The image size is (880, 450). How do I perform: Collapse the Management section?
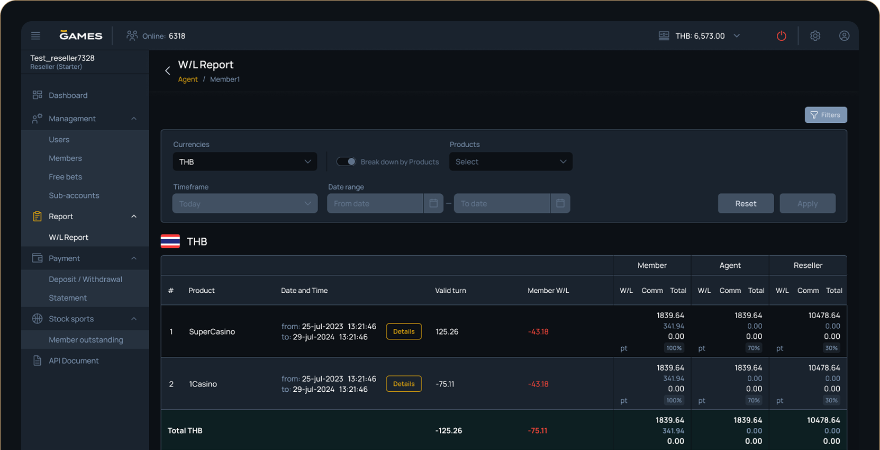[x=133, y=119]
